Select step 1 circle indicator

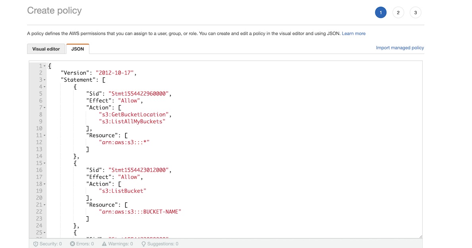380,13
